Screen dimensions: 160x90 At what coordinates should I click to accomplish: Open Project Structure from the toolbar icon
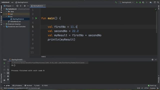pos(151,2)
